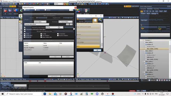Switch to the Properties tab
The image size is (171, 96).
[156, 9]
